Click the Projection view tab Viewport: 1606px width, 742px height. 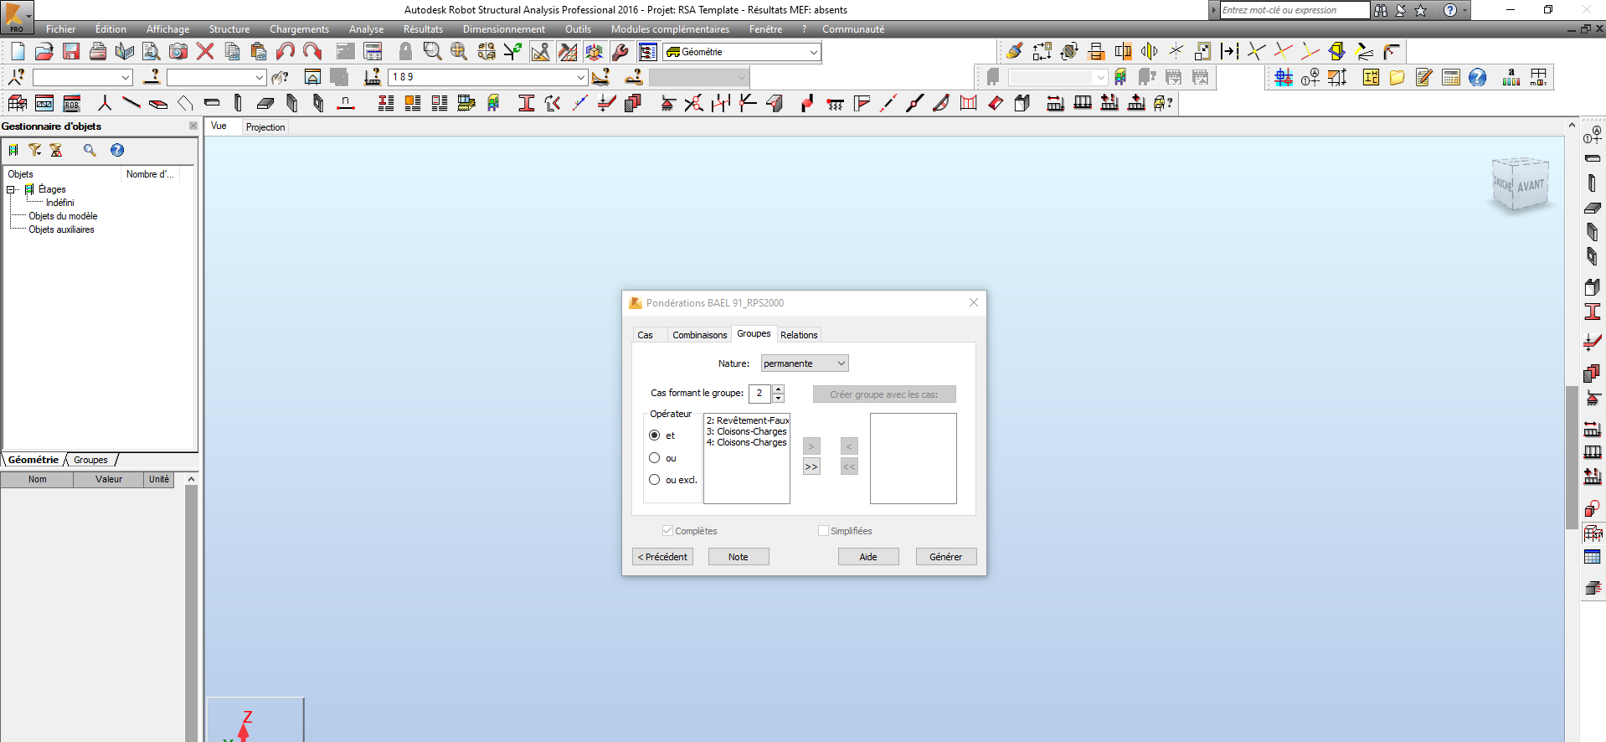[x=265, y=127]
